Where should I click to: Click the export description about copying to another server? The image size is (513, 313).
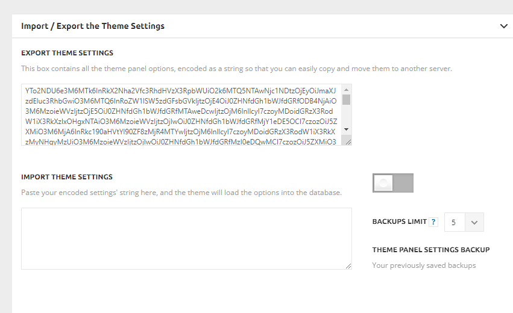pos(236,69)
